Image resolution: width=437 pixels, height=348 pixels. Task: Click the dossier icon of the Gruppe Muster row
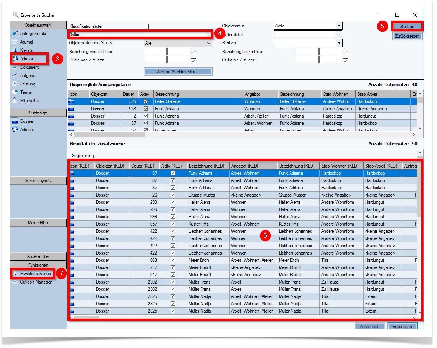tap(72, 195)
